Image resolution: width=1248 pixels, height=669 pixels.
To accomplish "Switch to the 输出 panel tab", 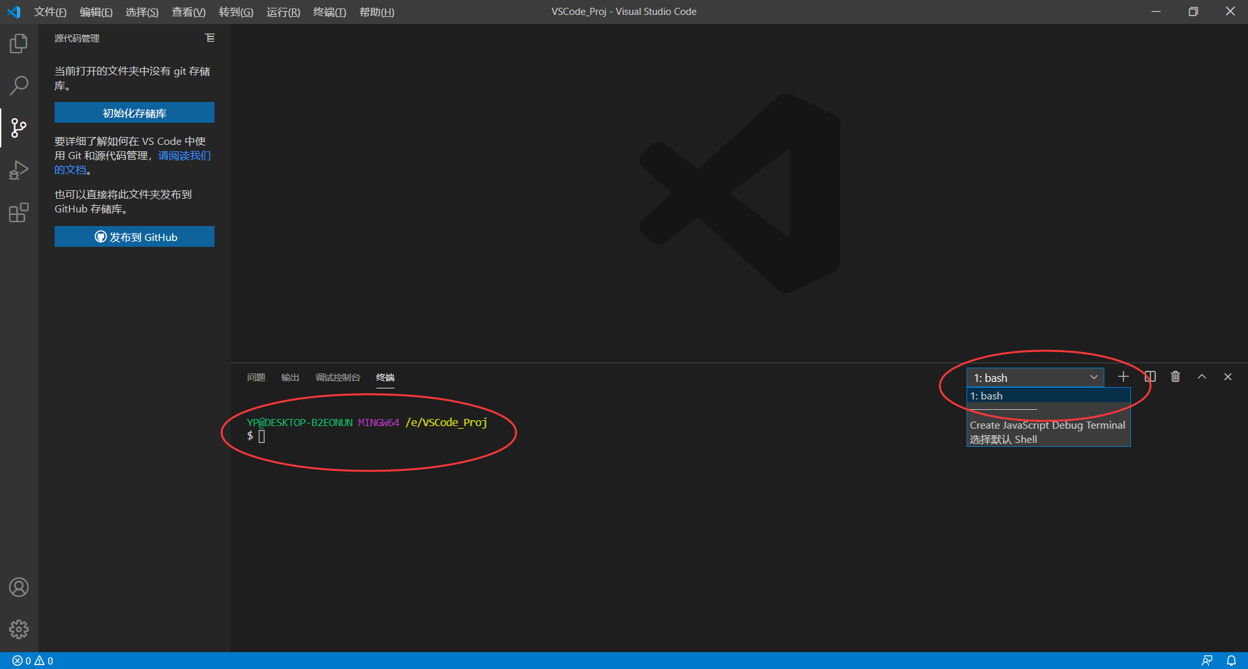I will 290,377.
